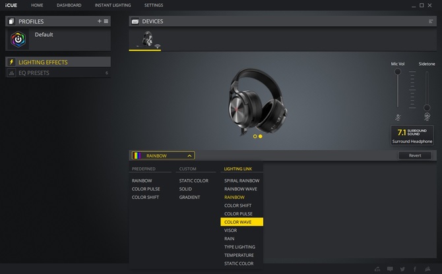Click the Predefined column header

(143, 169)
